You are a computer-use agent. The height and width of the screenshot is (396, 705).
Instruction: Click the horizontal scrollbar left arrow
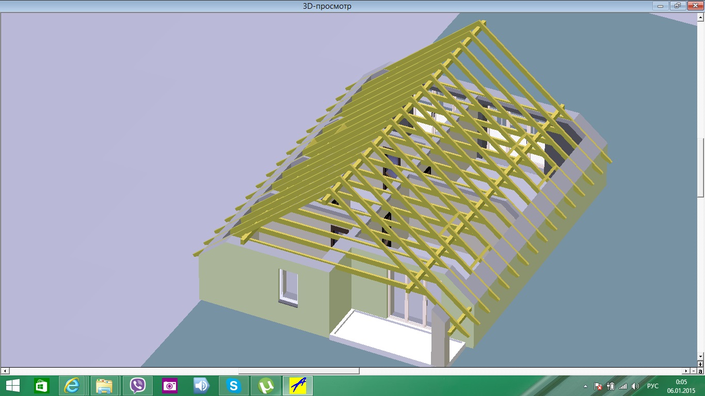coord(5,371)
